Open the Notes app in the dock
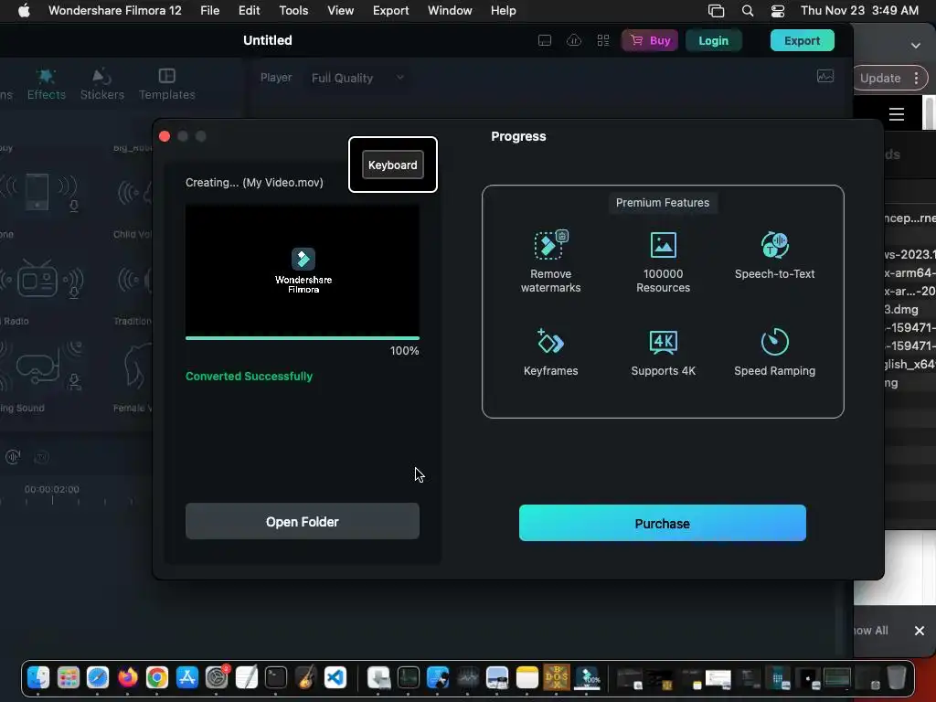 (x=527, y=677)
